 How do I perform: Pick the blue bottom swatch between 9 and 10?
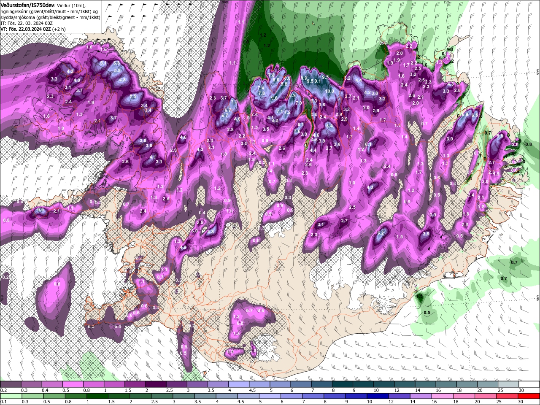(356, 396)
